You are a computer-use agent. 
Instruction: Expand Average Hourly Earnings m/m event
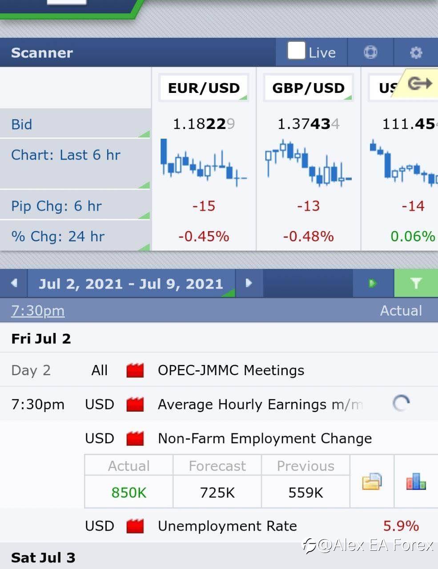click(x=260, y=405)
